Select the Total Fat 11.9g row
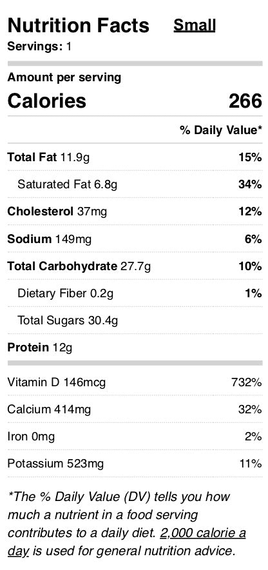The height and width of the screenshot is (570, 268). click(135, 157)
